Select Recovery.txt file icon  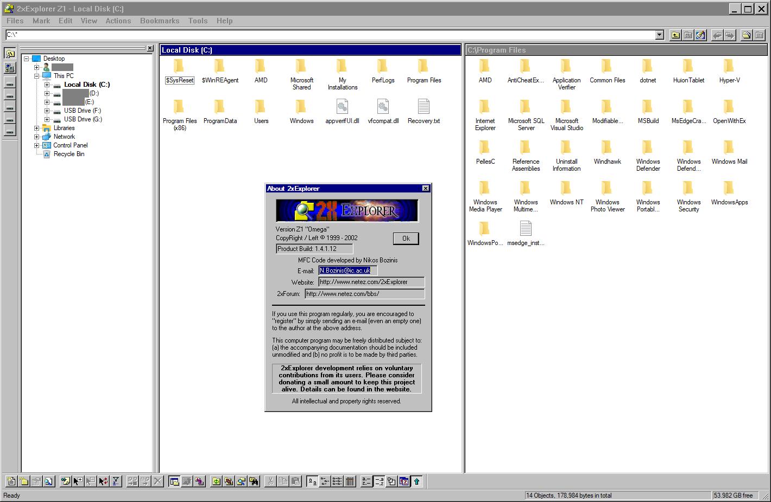point(424,106)
